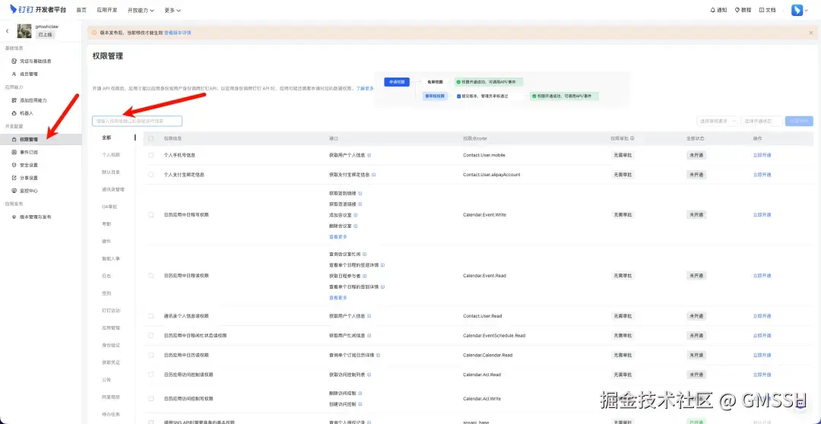Open 通知 bell in top bar
The image size is (821, 424).
718,10
